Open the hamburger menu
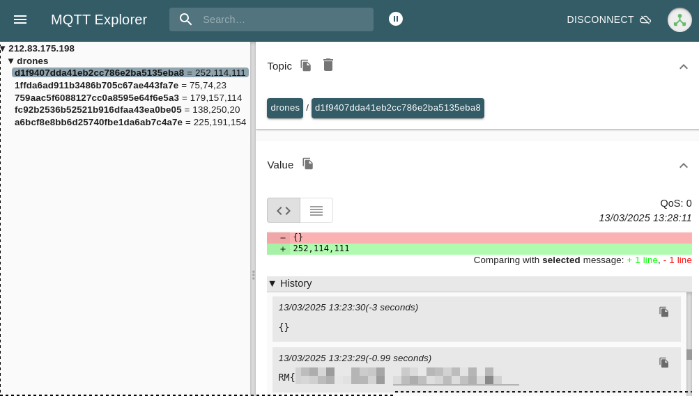Viewport: 699px width, 396px height. (20, 19)
